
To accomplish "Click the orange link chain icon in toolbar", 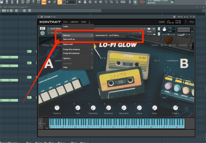I will (60, 2).
